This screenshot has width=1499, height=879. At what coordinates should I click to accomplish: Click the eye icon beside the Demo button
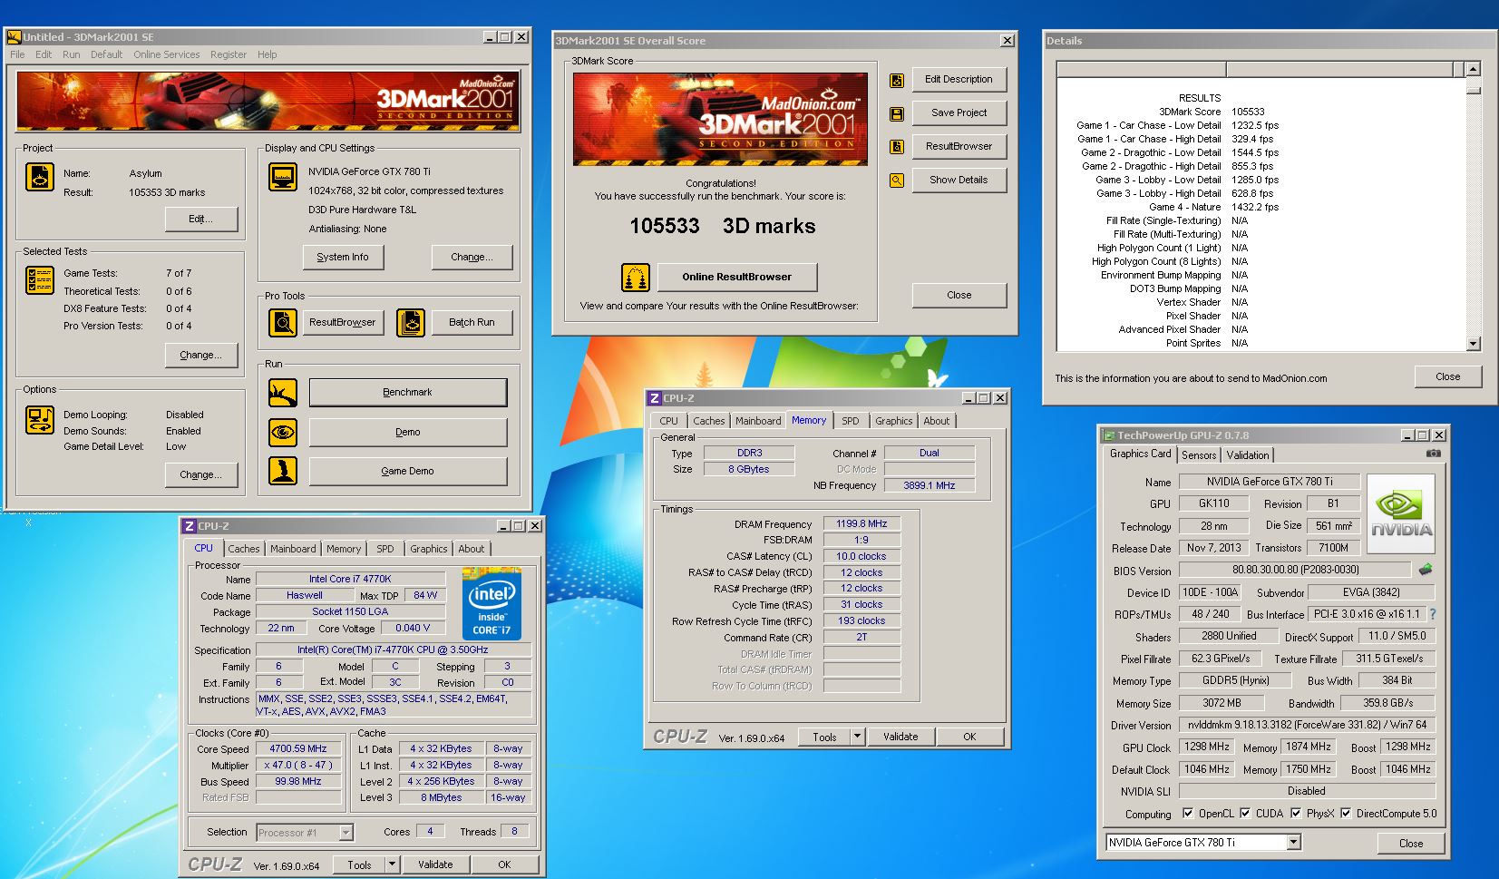pos(283,433)
